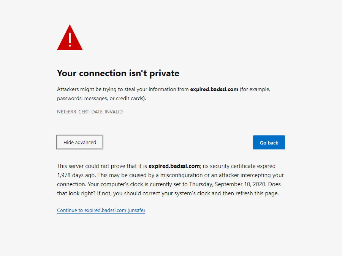Click the bold expired.badssl.com domain text
Viewport: 342px width, 256px height.
214,89
